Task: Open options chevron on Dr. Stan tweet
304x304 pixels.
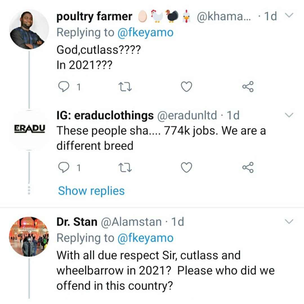Action: point(289,222)
